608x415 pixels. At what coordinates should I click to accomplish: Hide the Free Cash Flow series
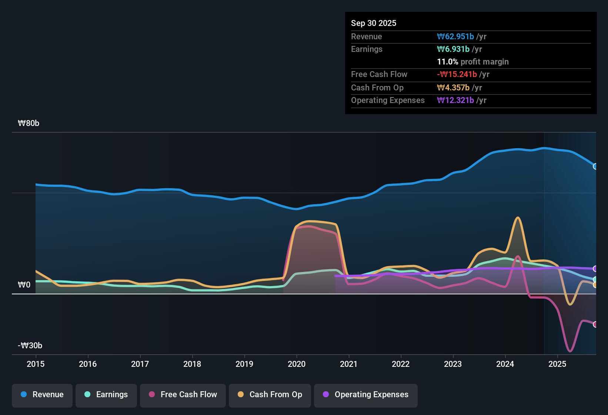(x=183, y=395)
